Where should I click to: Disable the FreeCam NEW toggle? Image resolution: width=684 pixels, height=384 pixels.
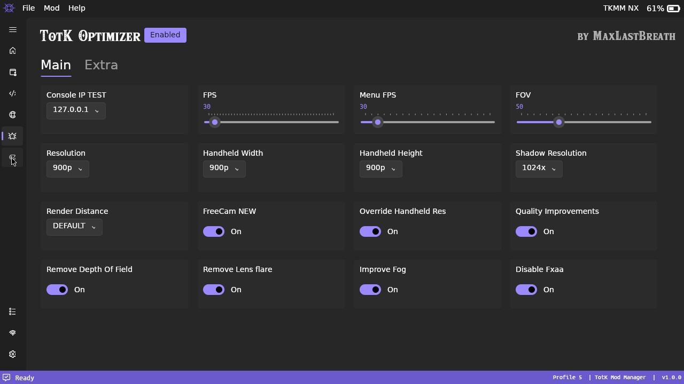214,231
